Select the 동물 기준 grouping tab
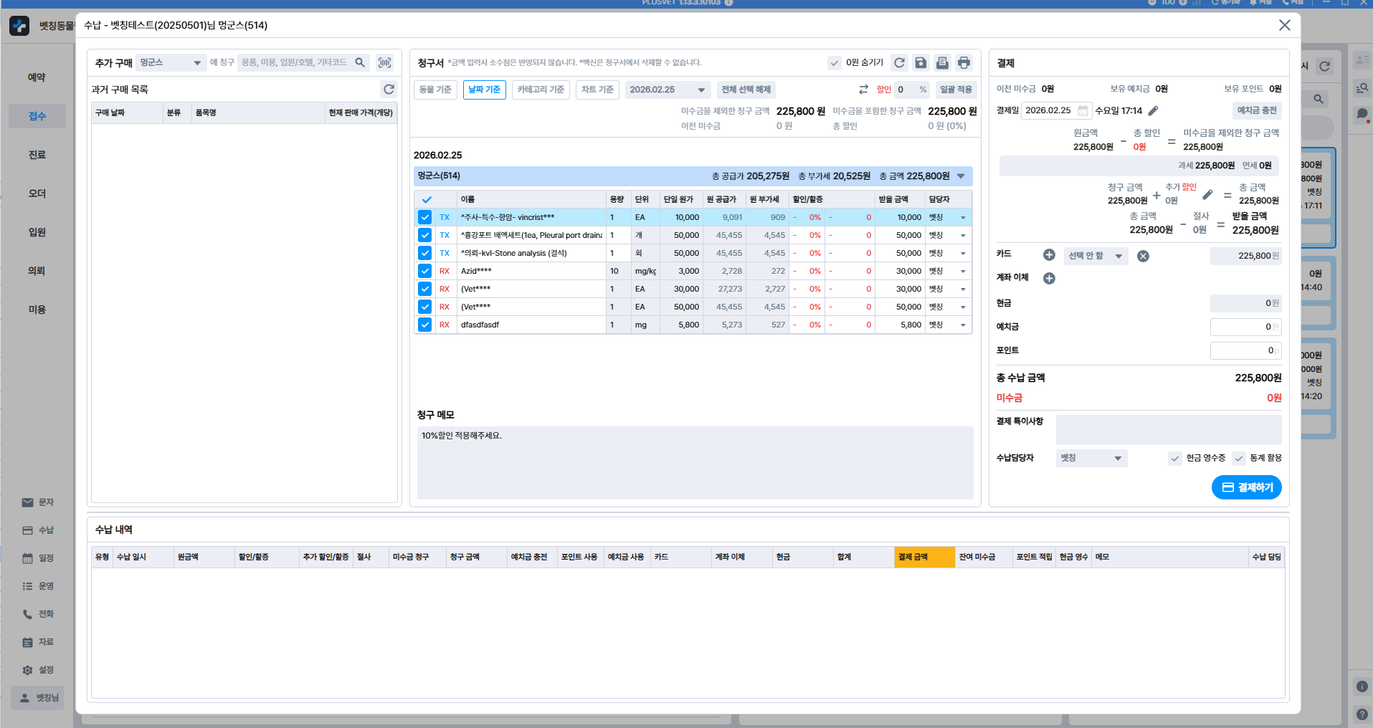The width and height of the screenshot is (1373, 728). (435, 90)
